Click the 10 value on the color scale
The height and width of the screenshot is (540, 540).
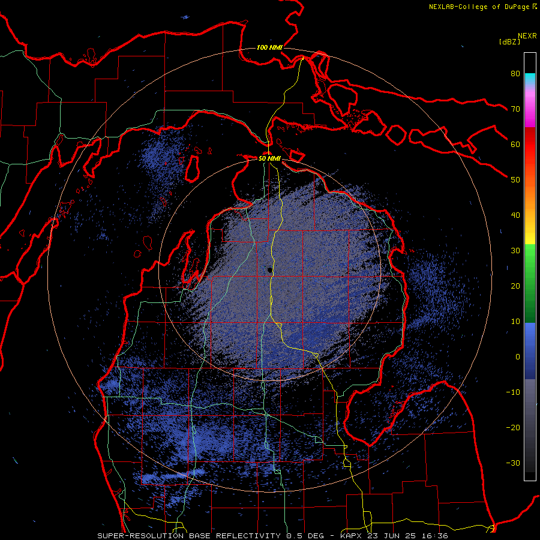click(x=515, y=322)
